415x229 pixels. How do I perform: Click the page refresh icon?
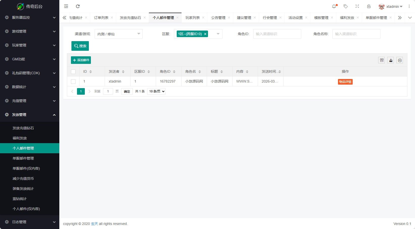coord(78,6)
